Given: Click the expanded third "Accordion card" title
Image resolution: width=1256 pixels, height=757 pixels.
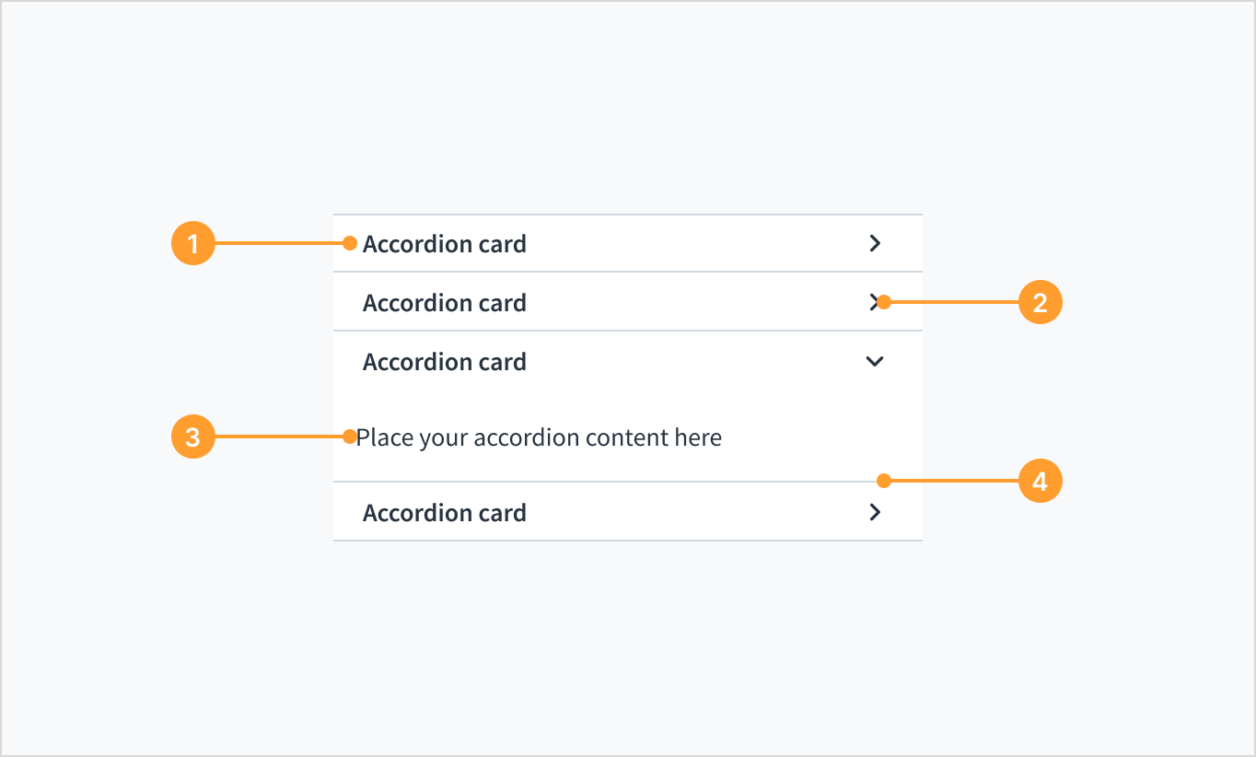Looking at the screenshot, I should 444,362.
